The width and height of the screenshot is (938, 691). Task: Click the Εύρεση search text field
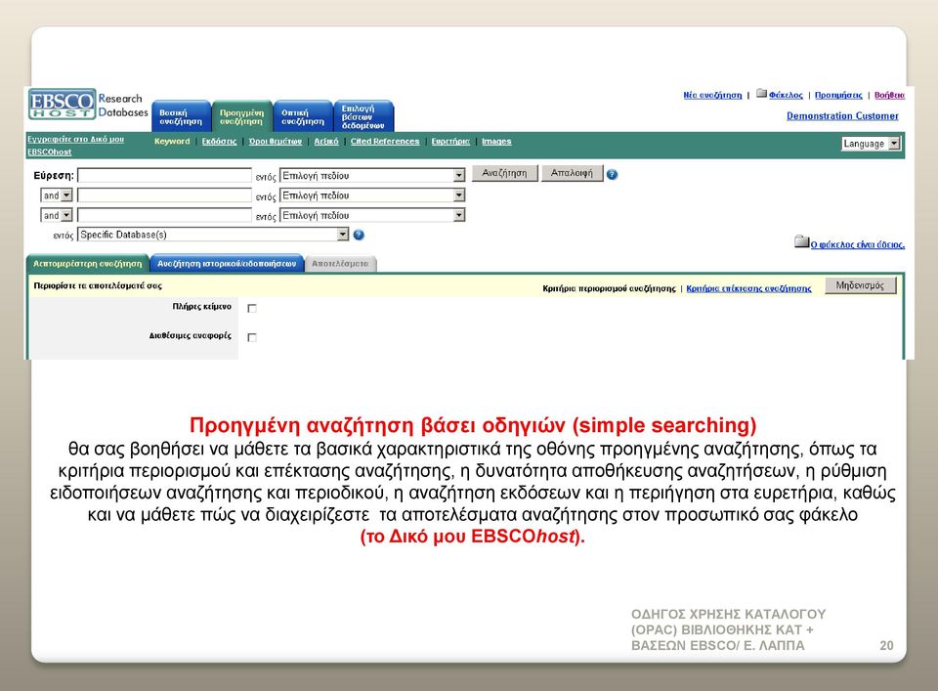pyautogui.click(x=164, y=175)
